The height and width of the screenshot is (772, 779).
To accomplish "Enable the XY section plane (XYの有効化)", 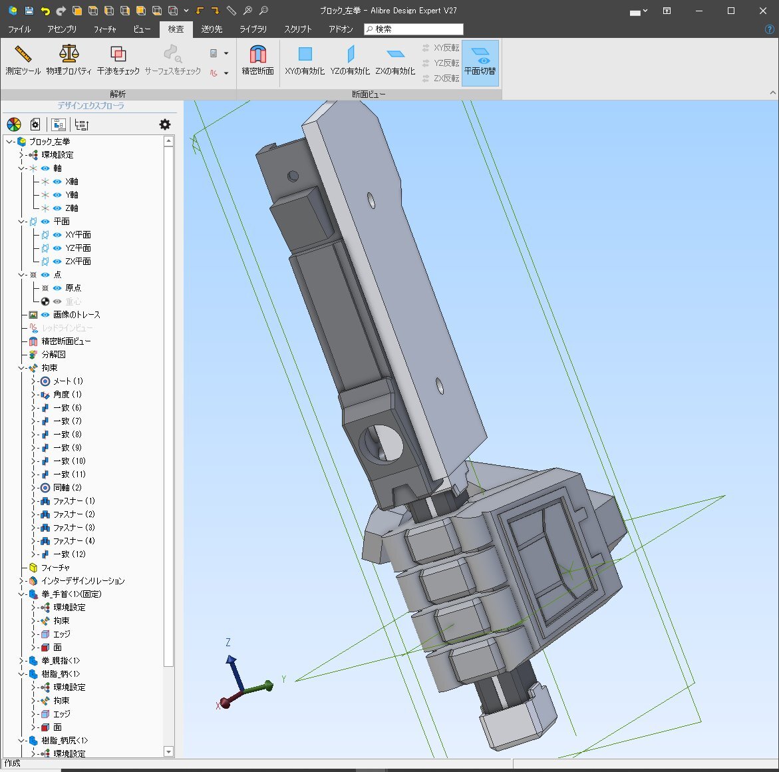I will point(305,59).
